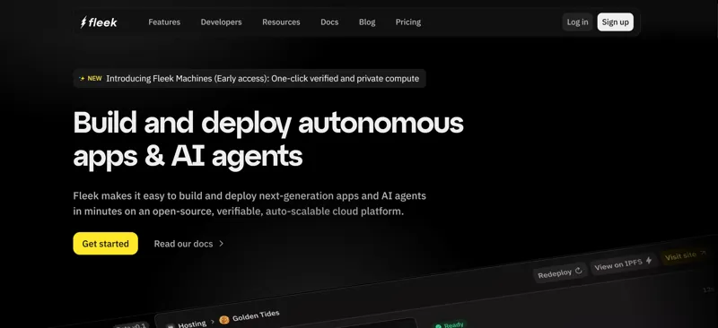Click the sparkle NEW badge
The image size is (718, 328).
pos(91,78)
